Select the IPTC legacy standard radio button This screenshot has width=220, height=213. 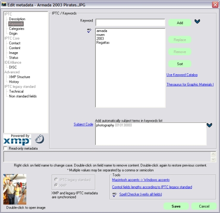56,179
